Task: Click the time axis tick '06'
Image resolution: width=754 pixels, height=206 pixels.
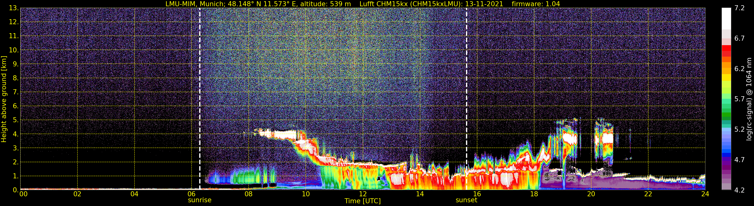Action: 191,194
